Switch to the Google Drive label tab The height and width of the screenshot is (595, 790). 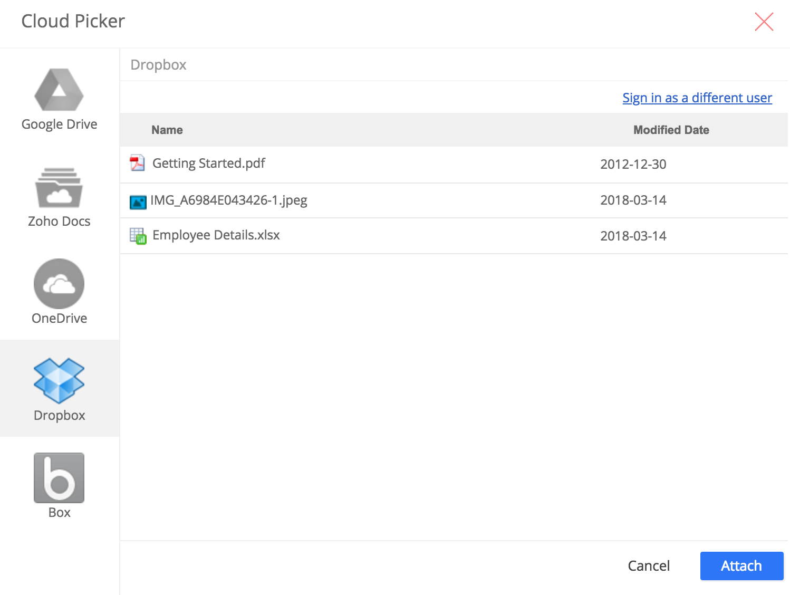coord(59,124)
